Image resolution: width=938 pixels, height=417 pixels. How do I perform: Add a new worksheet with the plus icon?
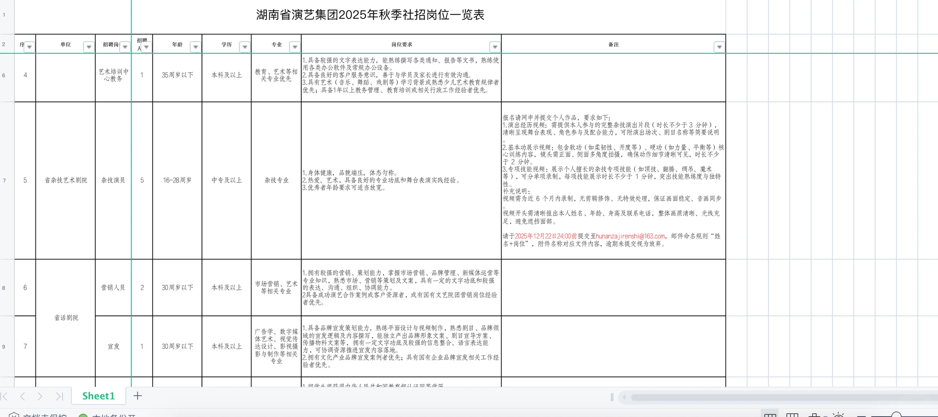point(137,396)
